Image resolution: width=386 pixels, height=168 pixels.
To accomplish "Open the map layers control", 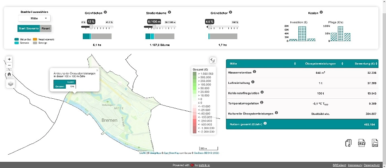I will click(9, 84).
